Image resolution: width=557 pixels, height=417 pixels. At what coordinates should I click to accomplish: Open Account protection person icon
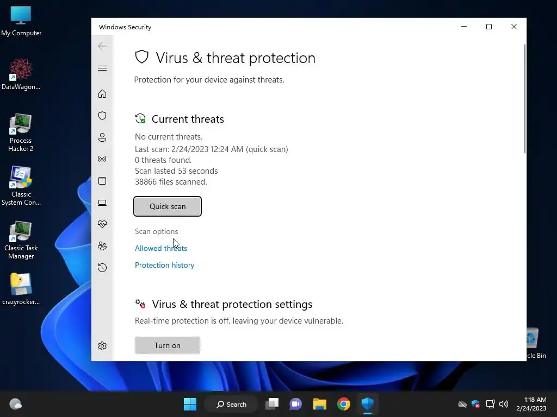point(102,137)
